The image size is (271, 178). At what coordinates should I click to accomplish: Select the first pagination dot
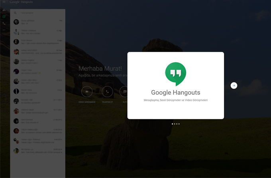[172, 124]
